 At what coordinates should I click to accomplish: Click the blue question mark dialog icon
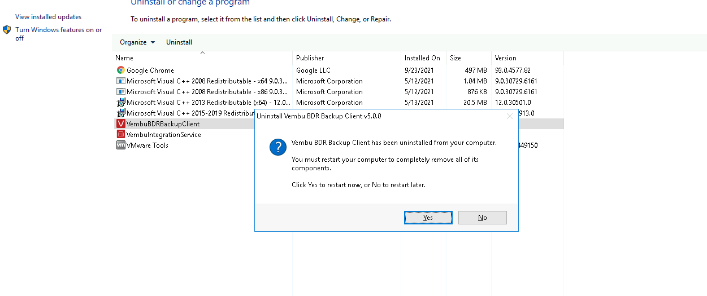[277, 148]
